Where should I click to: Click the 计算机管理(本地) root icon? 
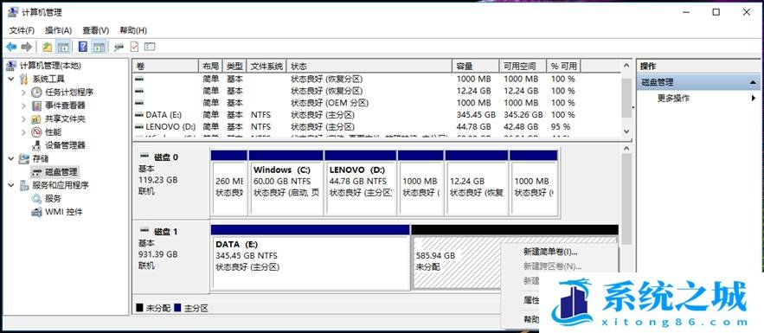click(x=12, y=66)
